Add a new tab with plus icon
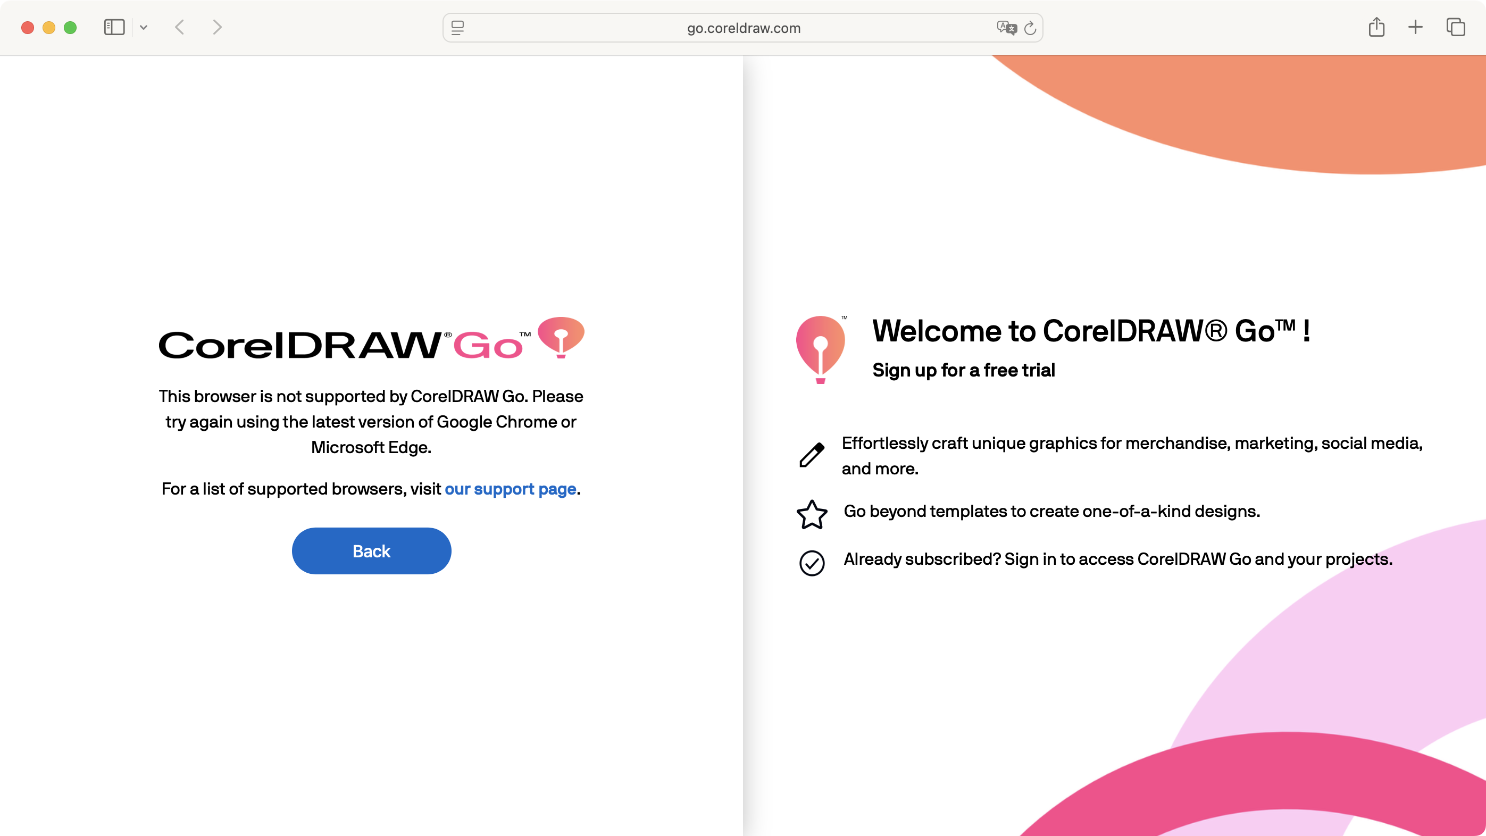This screenshot has width=1486, height=836. [x=1415, y=27]
